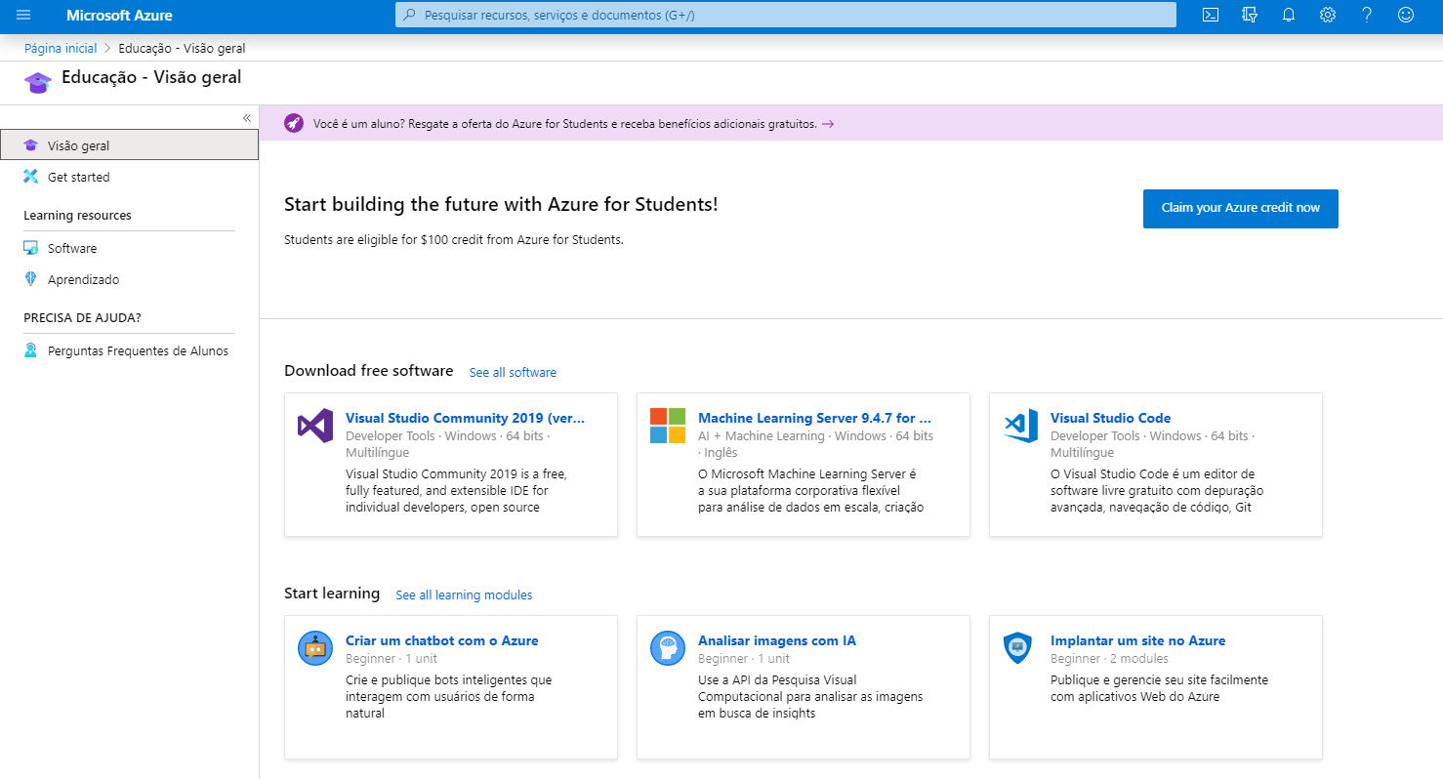
Task: Send feedback with the smiley icon
Action: pos(1406,15)
